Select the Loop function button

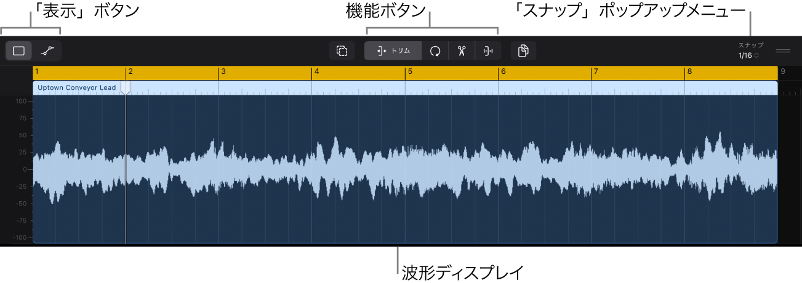tap(435, 51)
